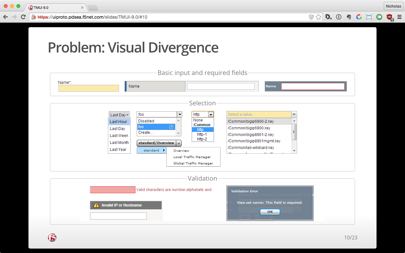The height and width of the screenshot is (253, 405).
Task: Open the standard/Overview dropdown button
Action: tap(159, 143)
